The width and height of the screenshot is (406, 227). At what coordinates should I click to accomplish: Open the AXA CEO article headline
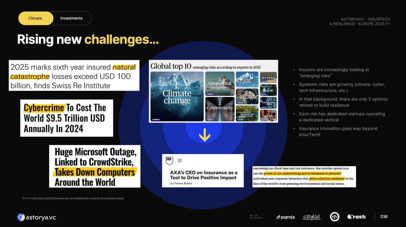(204, 175)
